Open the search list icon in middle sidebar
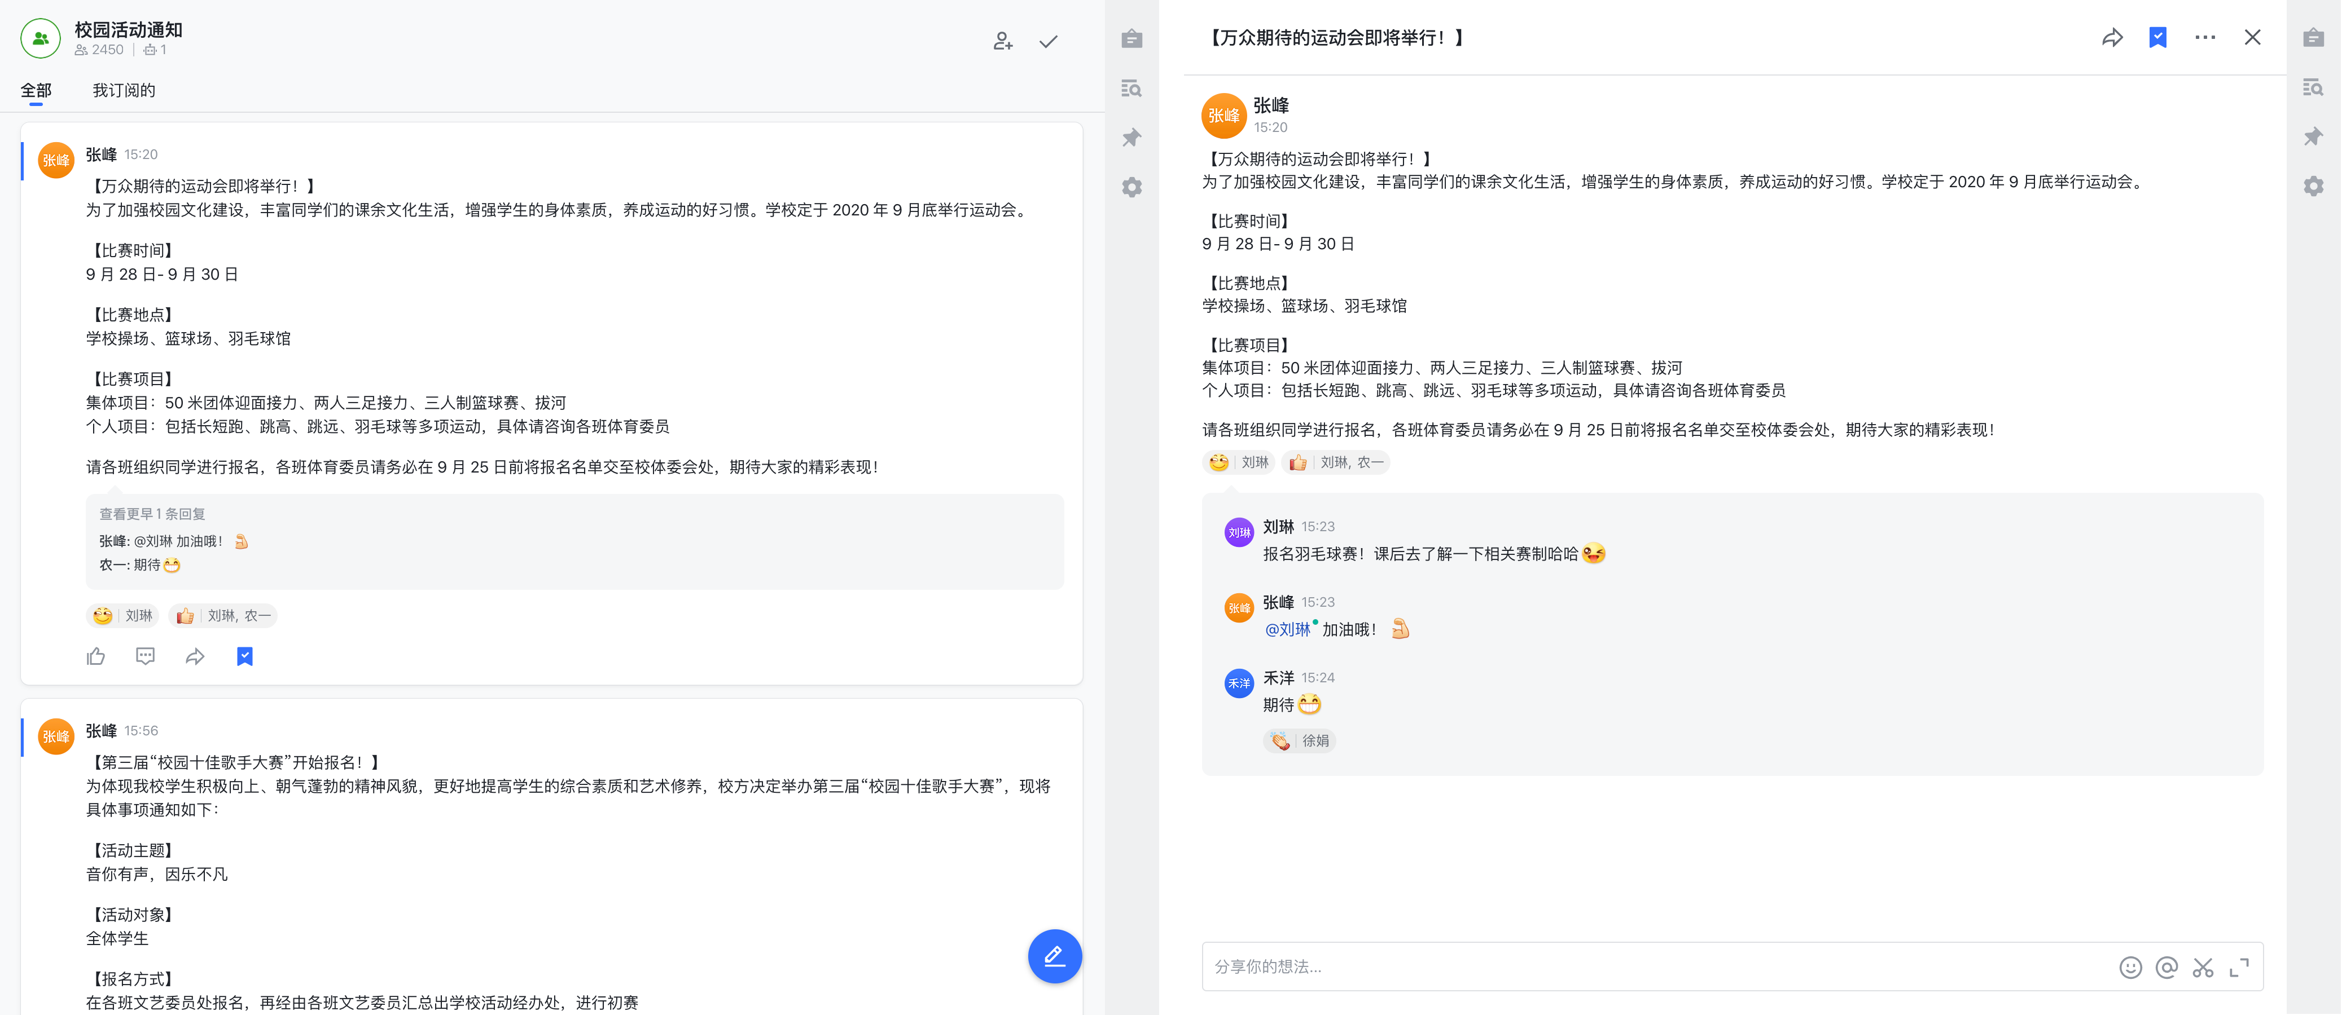2342x1015 pixels. [x=1132, y=88]
